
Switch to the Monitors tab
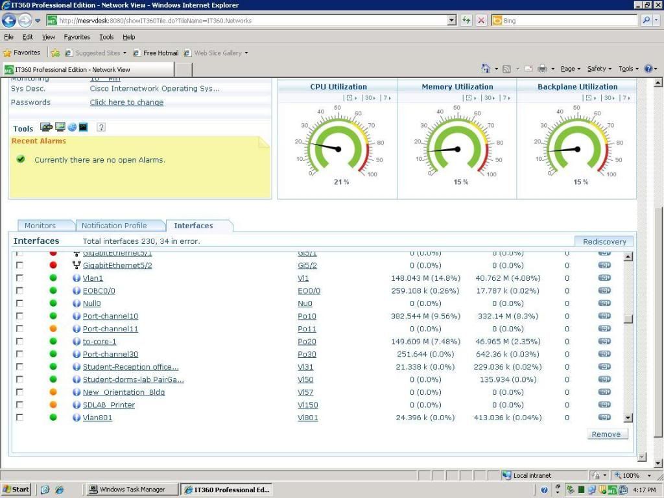coord(40,226)
